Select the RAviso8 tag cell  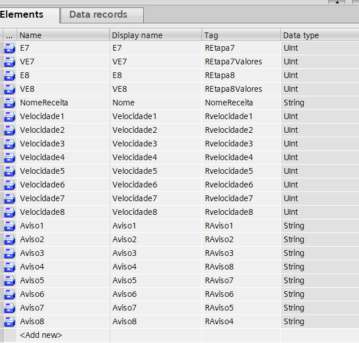[x=219, y=267]
